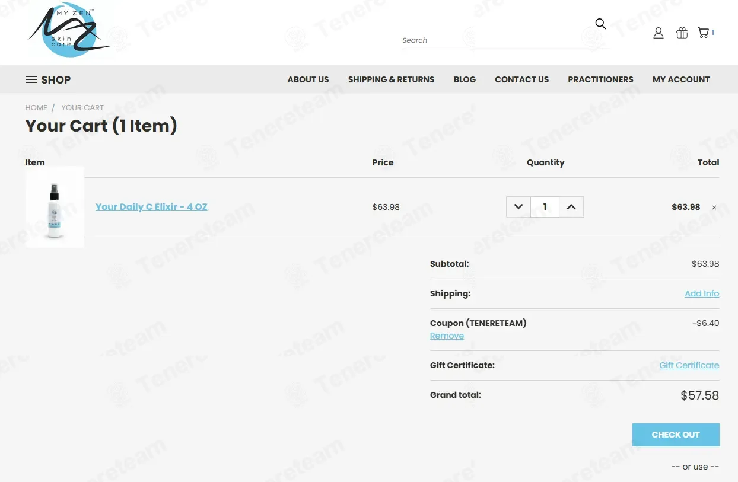Image resolution: width=738 pixels, height=482 pixels.
Task: Click the item price $63.98 in Price column
Action: click(386, 207)
